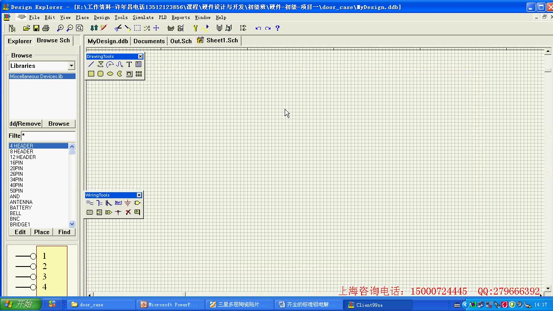Screen dimensions: 553x311
Task: Switch to door_case taskbar window
Action: click(x=102, y=305)
